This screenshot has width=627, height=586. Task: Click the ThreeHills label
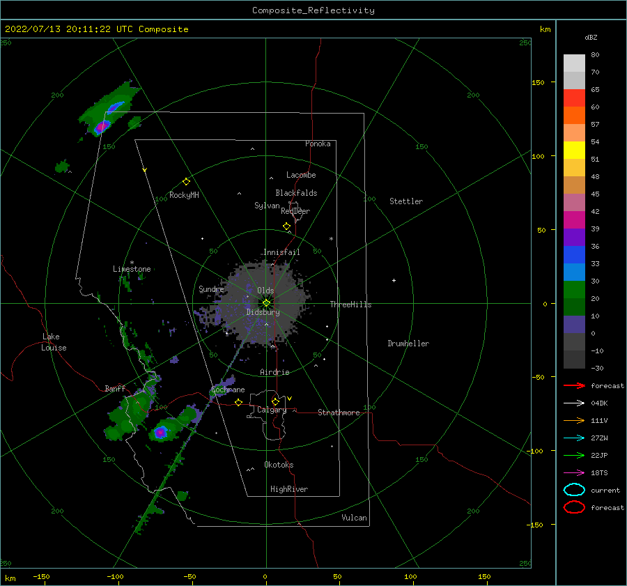[x=350, y=304]
